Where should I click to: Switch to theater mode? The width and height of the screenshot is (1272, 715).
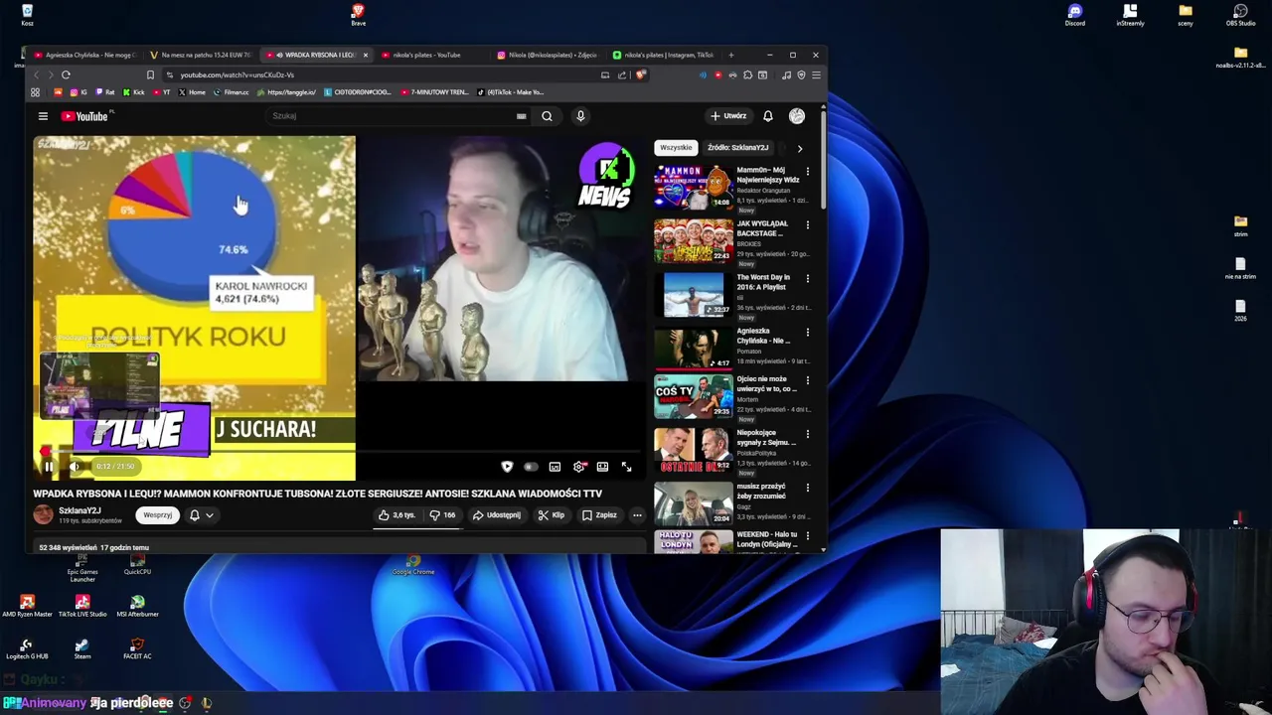tap(602, 467)
